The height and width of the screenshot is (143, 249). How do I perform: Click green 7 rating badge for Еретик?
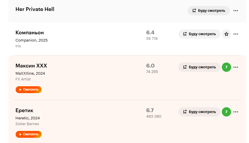226,112
